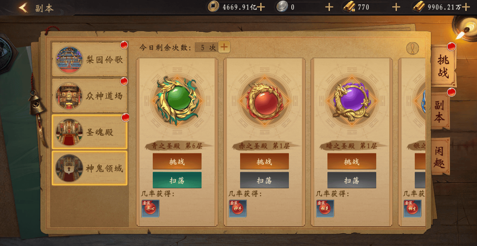
Task: Switch to the 闲趣 side tab
Action: coord(441,156)
